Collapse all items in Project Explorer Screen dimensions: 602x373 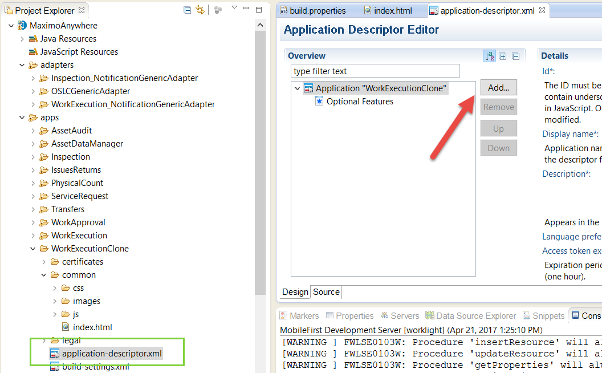click(188, 10)
